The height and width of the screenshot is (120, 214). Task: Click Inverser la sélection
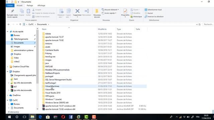(154, 17)
